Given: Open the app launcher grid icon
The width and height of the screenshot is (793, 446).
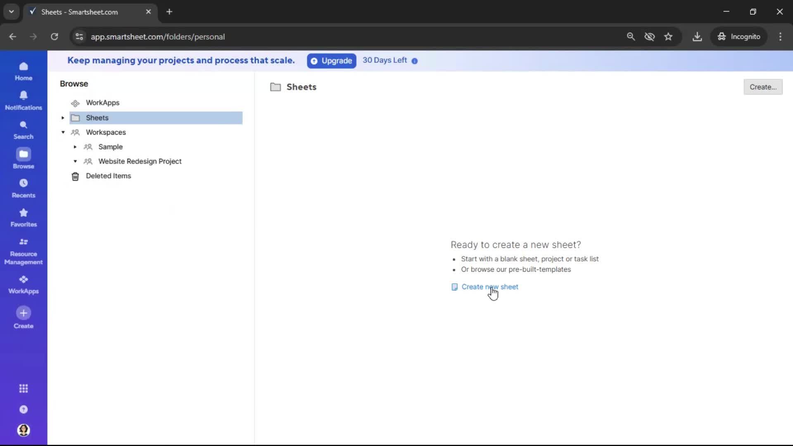Looking at the screenshot, I should point(24,389).
